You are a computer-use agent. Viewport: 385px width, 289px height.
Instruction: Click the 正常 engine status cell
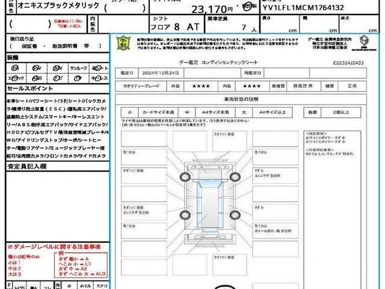coord(352,86)
